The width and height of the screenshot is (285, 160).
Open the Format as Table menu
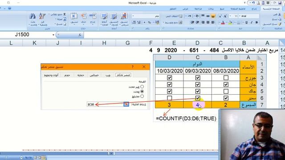(114, 19)
